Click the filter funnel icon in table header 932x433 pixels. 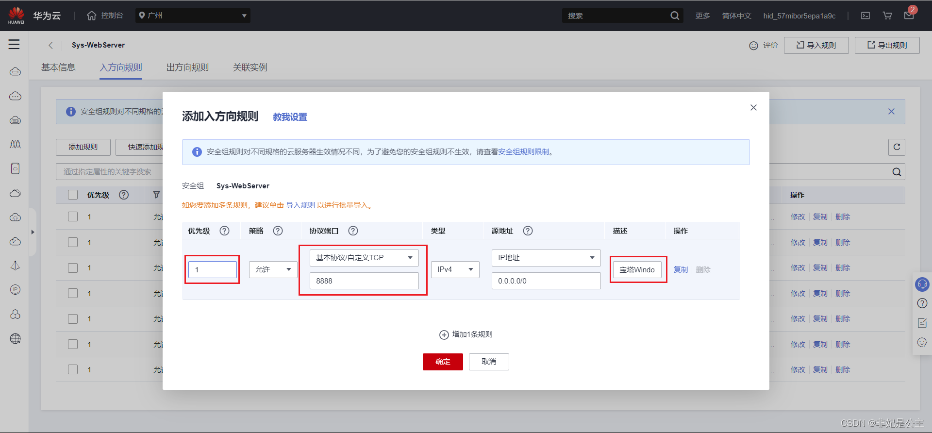[156, 195]
